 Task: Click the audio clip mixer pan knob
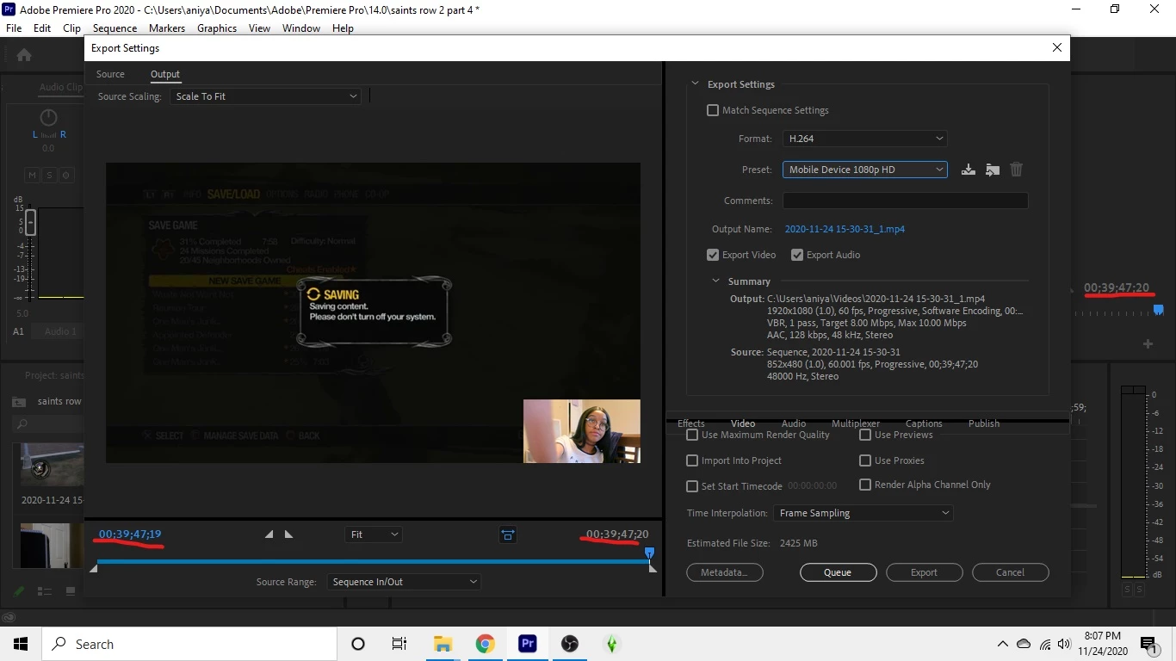coord(48,118)
